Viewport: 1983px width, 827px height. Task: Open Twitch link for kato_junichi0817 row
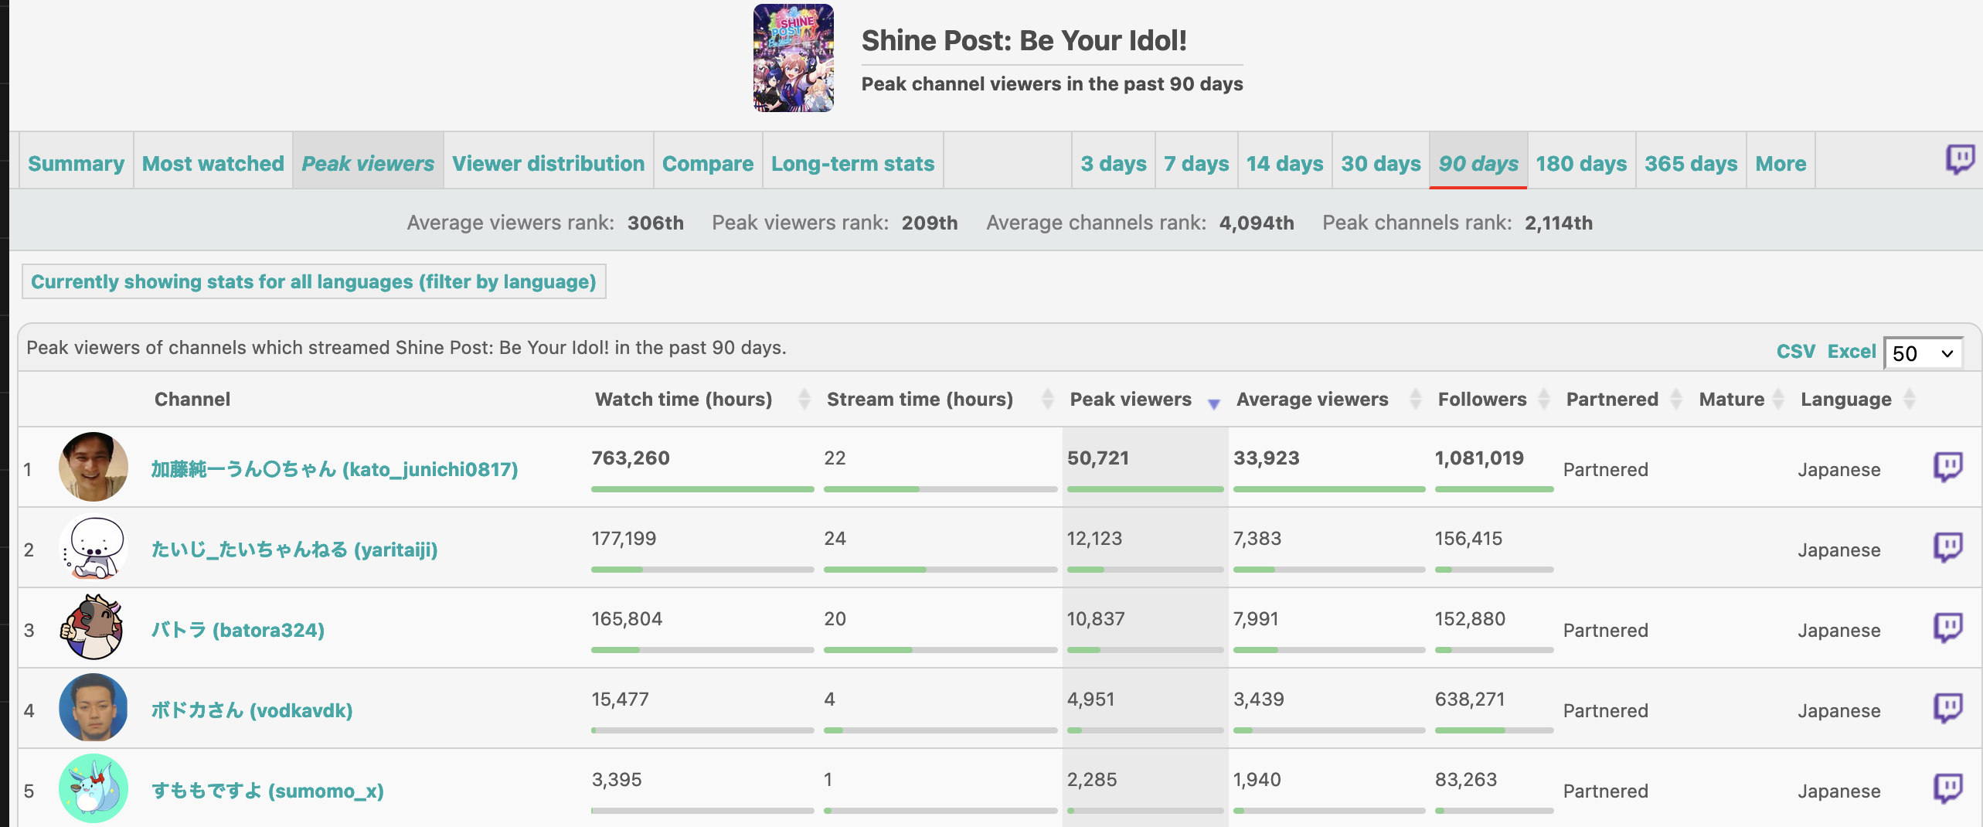click(1948, 467)
